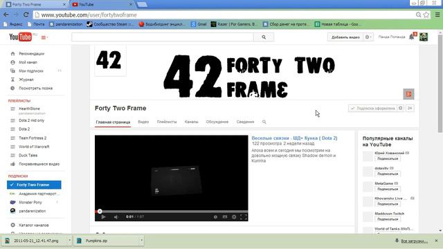443x249 pixels.
Task: Open the guide menu icon beside YouTube logo
Action: coord(44,37)
